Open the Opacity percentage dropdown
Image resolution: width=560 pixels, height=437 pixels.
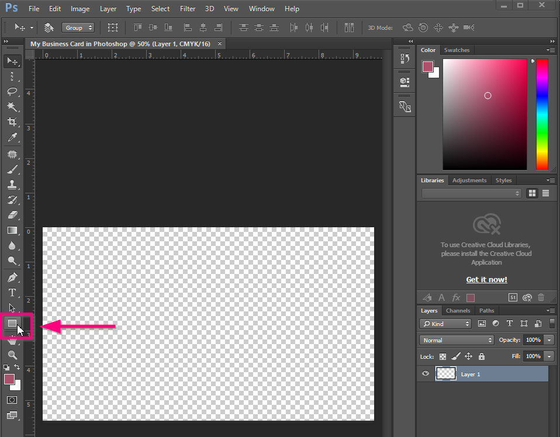pyautogui.click(x=548, y=339)
